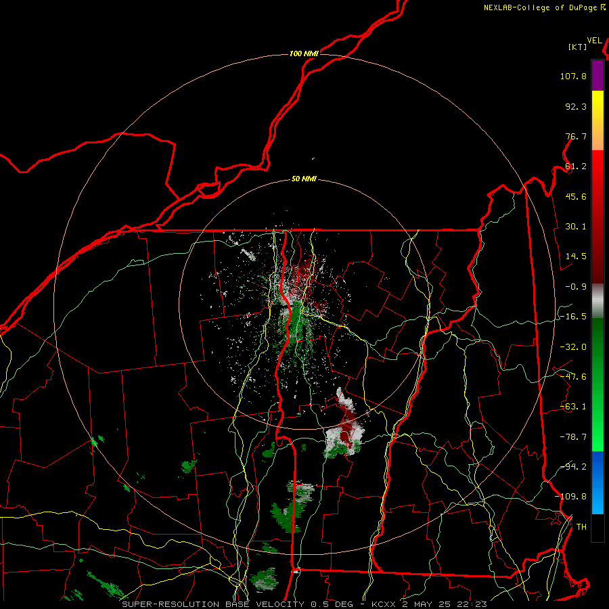609x609 pixels.
Task: Click the -94.2 legend value
Action: tap(573, 467)
